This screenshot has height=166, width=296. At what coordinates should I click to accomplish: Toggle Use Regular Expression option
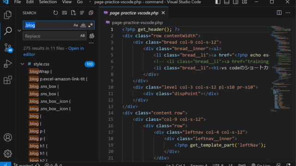coord(91,25)
